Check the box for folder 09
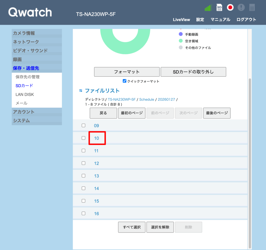Viewport: 266px width, 250px height. pyautogui.click(x=83, y=125)
